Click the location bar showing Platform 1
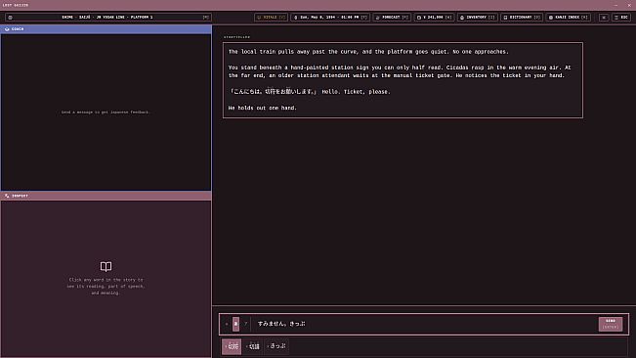 pos(108,18)
